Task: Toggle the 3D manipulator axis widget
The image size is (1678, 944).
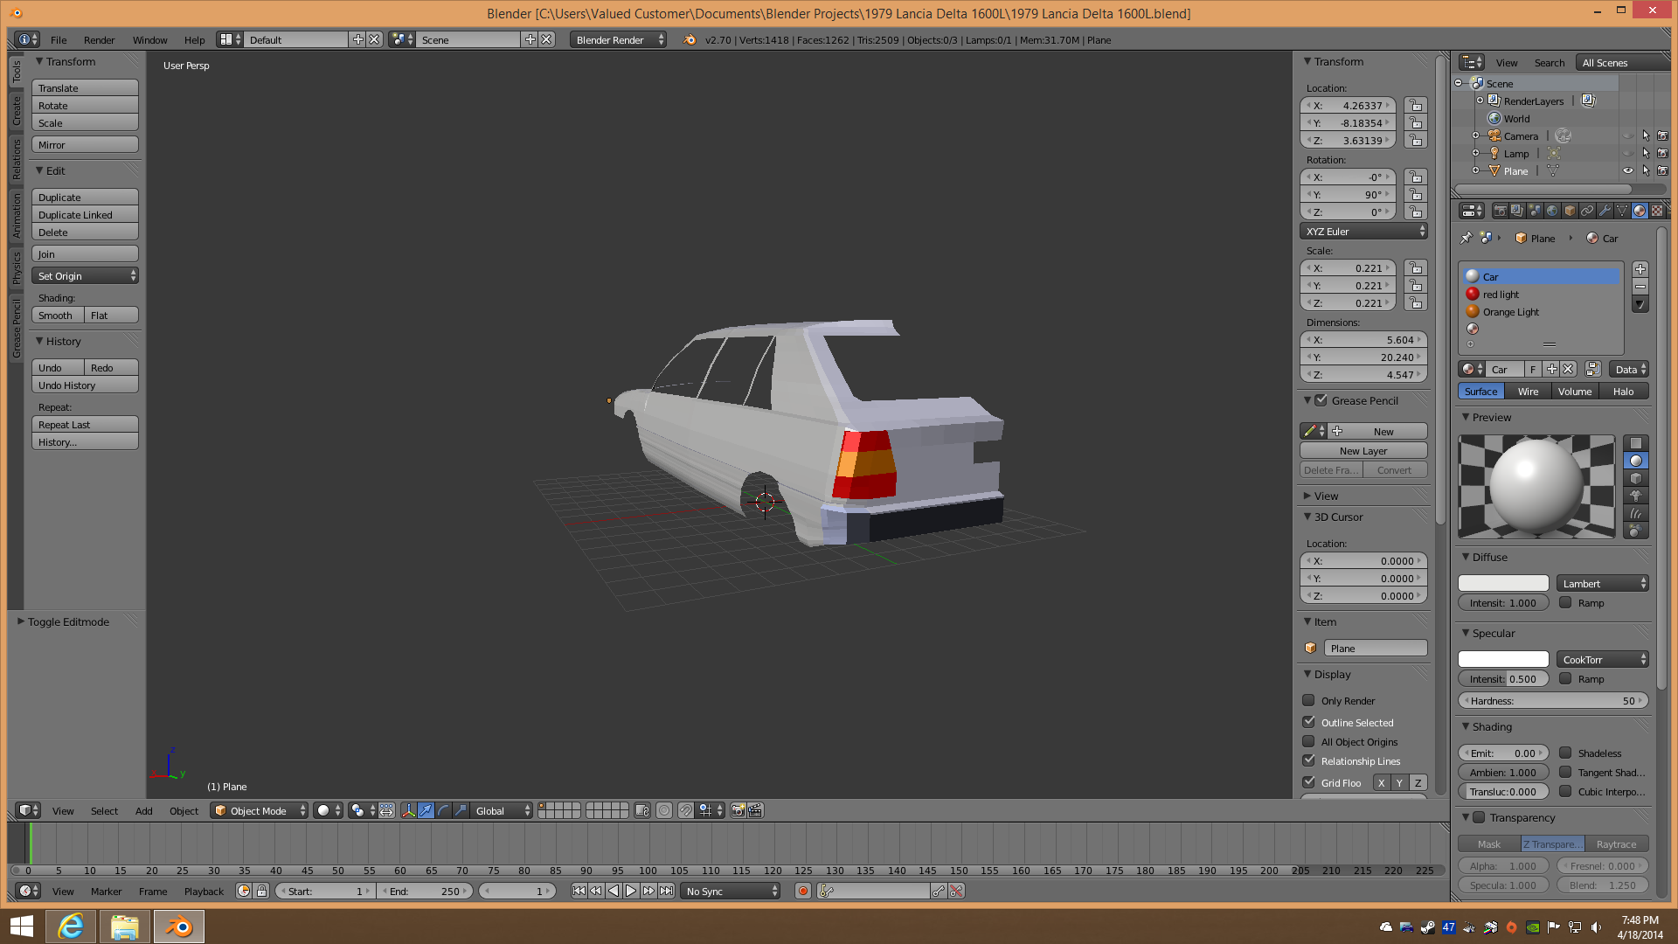Action: [408, 810]
